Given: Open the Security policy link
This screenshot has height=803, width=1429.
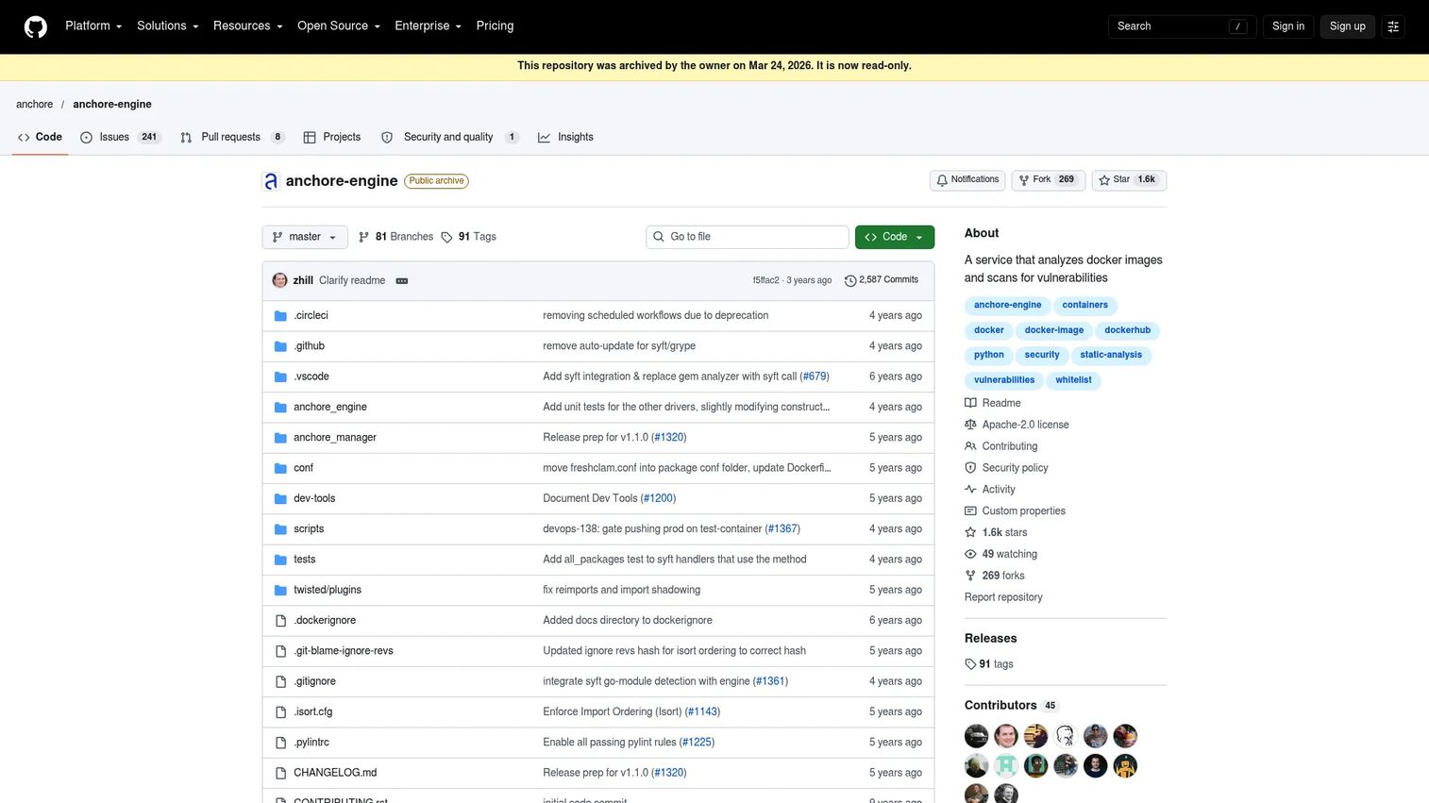Looking at the screenshot, I should [x=1006, y=468].
